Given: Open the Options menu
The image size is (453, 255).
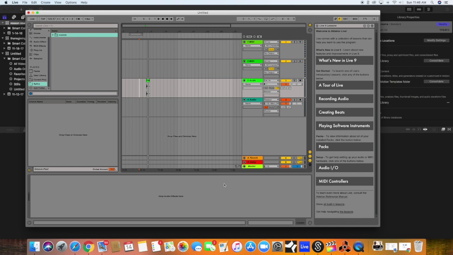Looking at the screenshot, I should (71, 2).
